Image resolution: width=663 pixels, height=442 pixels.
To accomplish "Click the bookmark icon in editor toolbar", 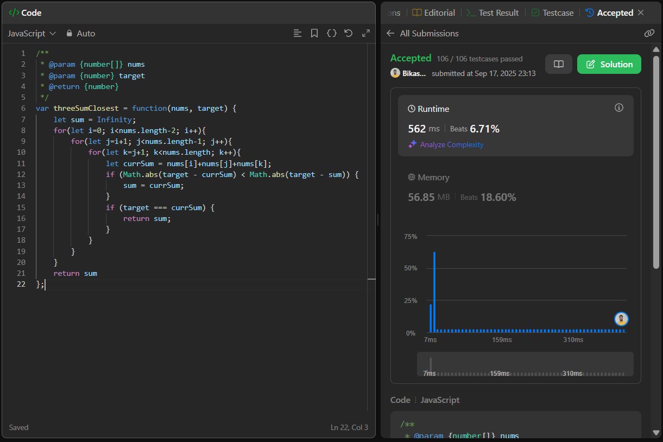I will click(314, 33).
